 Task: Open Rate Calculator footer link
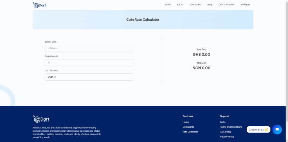click(x=190, y=132)
